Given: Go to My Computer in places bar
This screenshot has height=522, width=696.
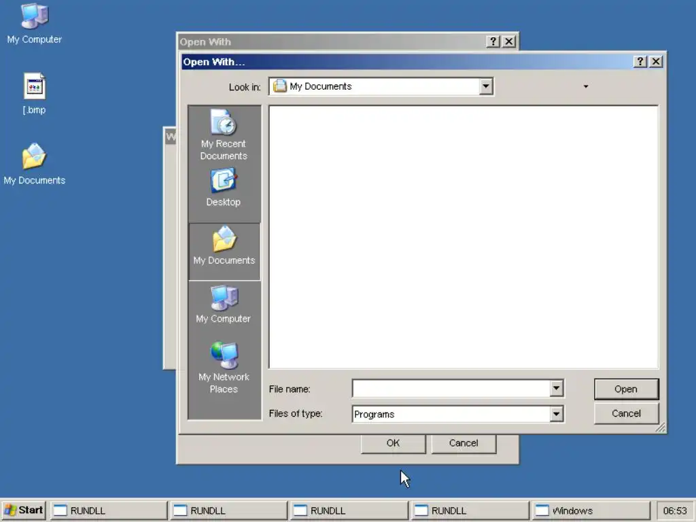Looking at the screenshot, I should pos(224,304).
